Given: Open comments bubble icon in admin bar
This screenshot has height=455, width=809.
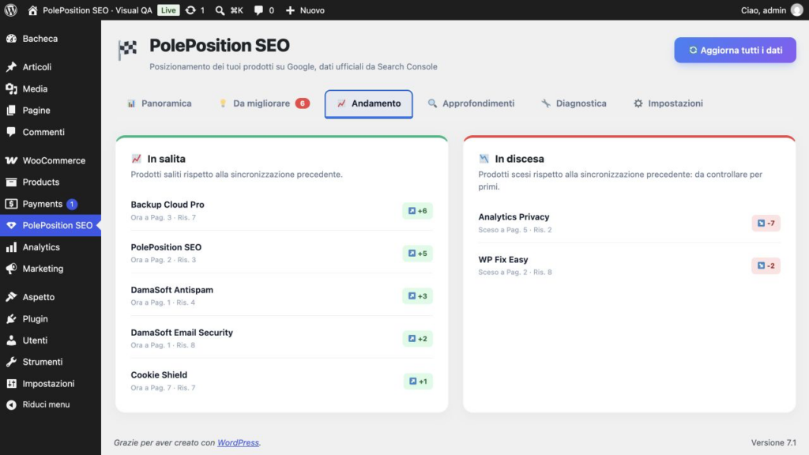Looking at the screenshot, I should pos(258,10).
